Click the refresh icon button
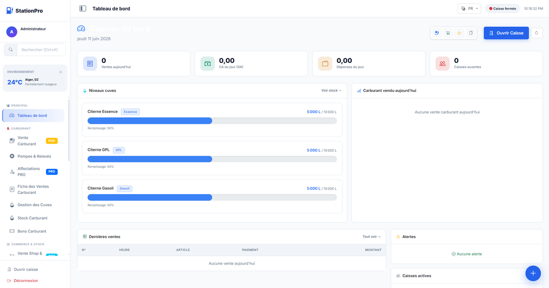Screen dimensions: 549x288 click(x=537, y=33)
